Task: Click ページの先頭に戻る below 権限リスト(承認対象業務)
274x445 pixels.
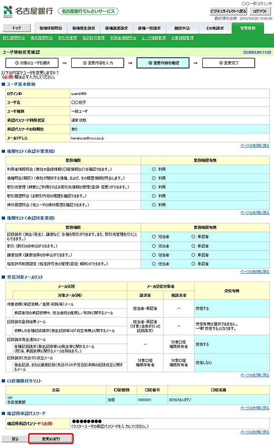Action: point(255,271)
